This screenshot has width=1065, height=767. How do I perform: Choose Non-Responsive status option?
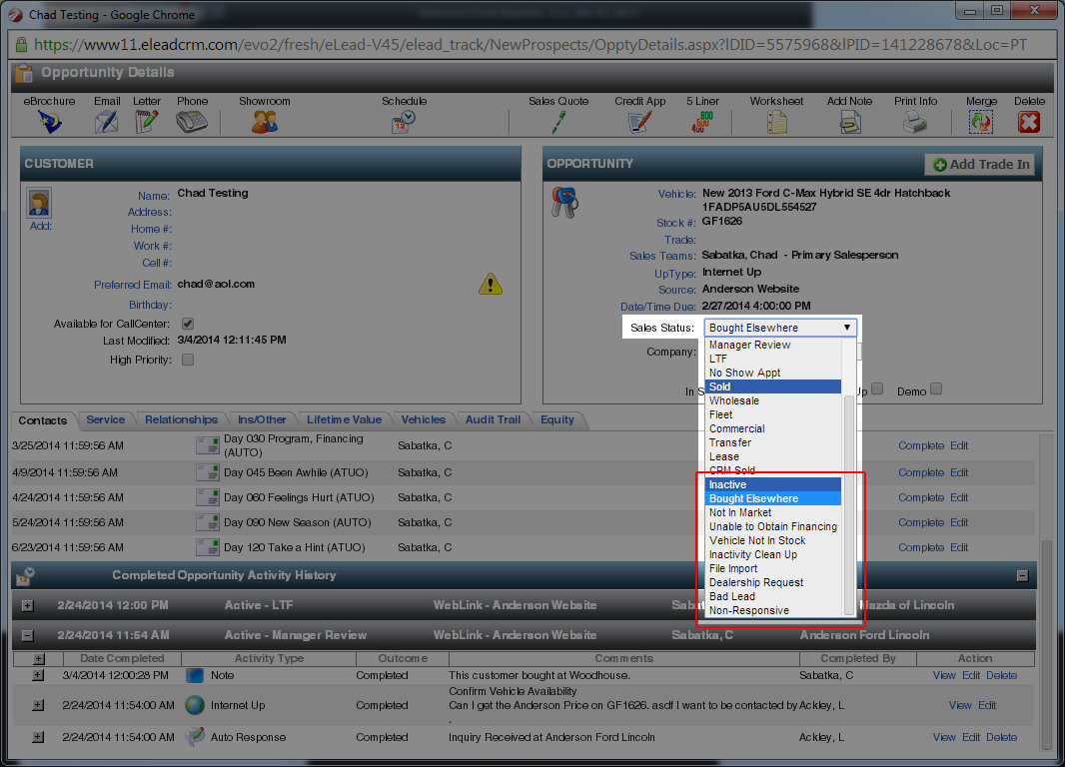[773, 611]
